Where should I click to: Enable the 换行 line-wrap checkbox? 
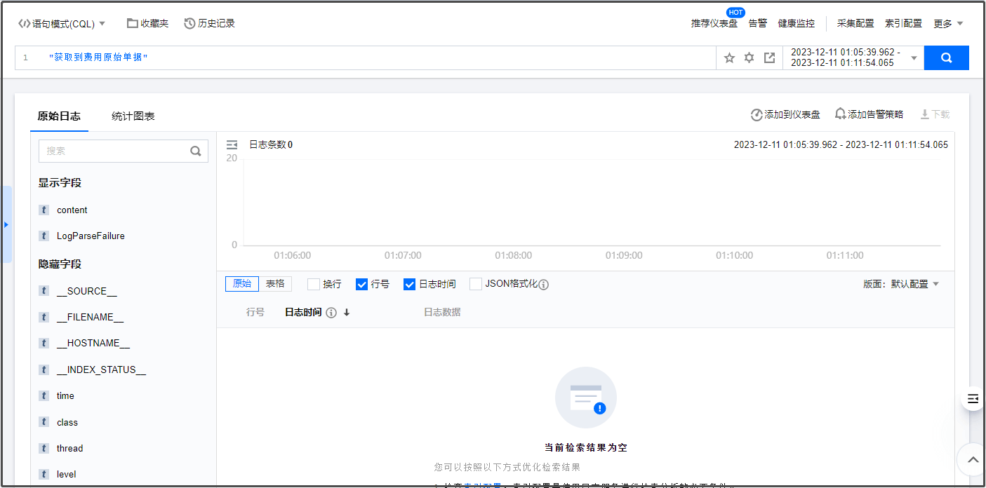click(x=313, y=284)
